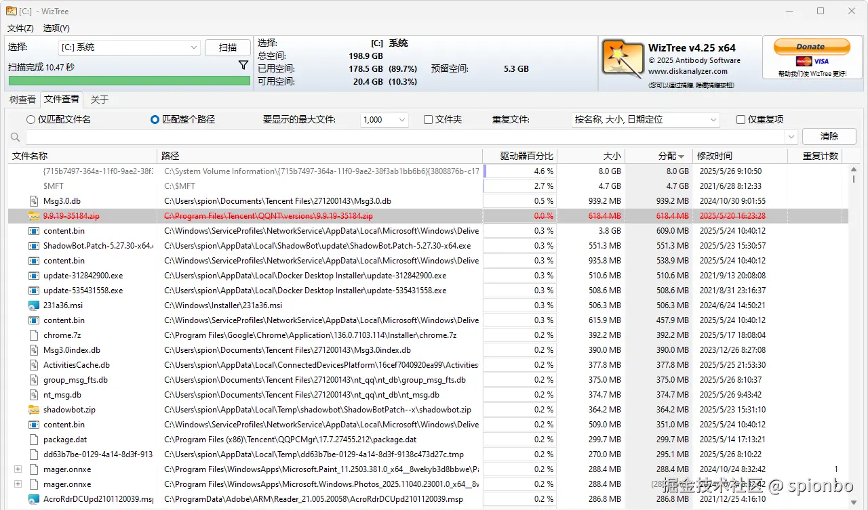
Task: Click the Msg3.0.db file icon
Action: (34, 201)
